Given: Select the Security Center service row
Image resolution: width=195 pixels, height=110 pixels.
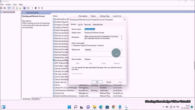Looking at the screenshot, I should click(x=60, y=74).
